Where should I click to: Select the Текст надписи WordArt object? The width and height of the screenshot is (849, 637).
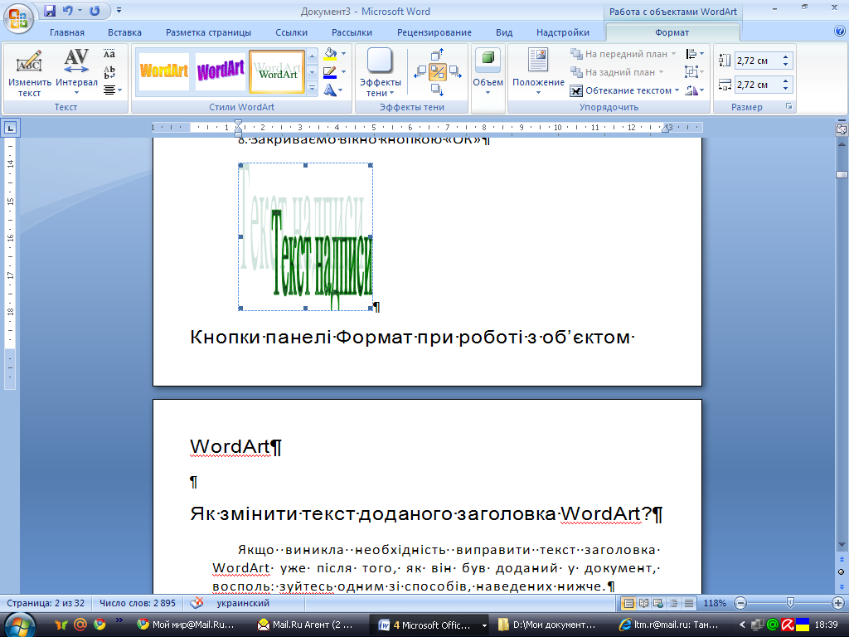(x=305, y=237)
